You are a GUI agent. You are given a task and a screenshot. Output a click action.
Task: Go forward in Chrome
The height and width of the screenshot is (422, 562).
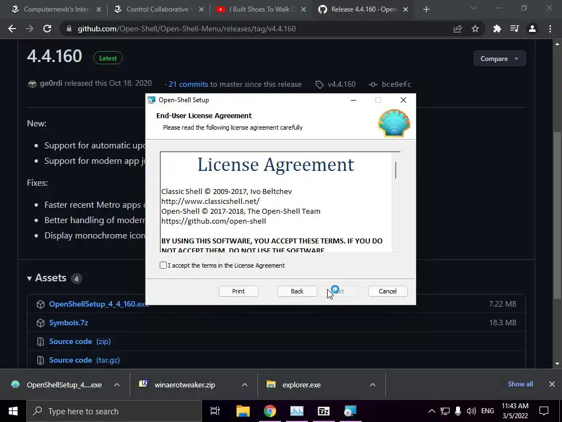click(x=30, y=29)
